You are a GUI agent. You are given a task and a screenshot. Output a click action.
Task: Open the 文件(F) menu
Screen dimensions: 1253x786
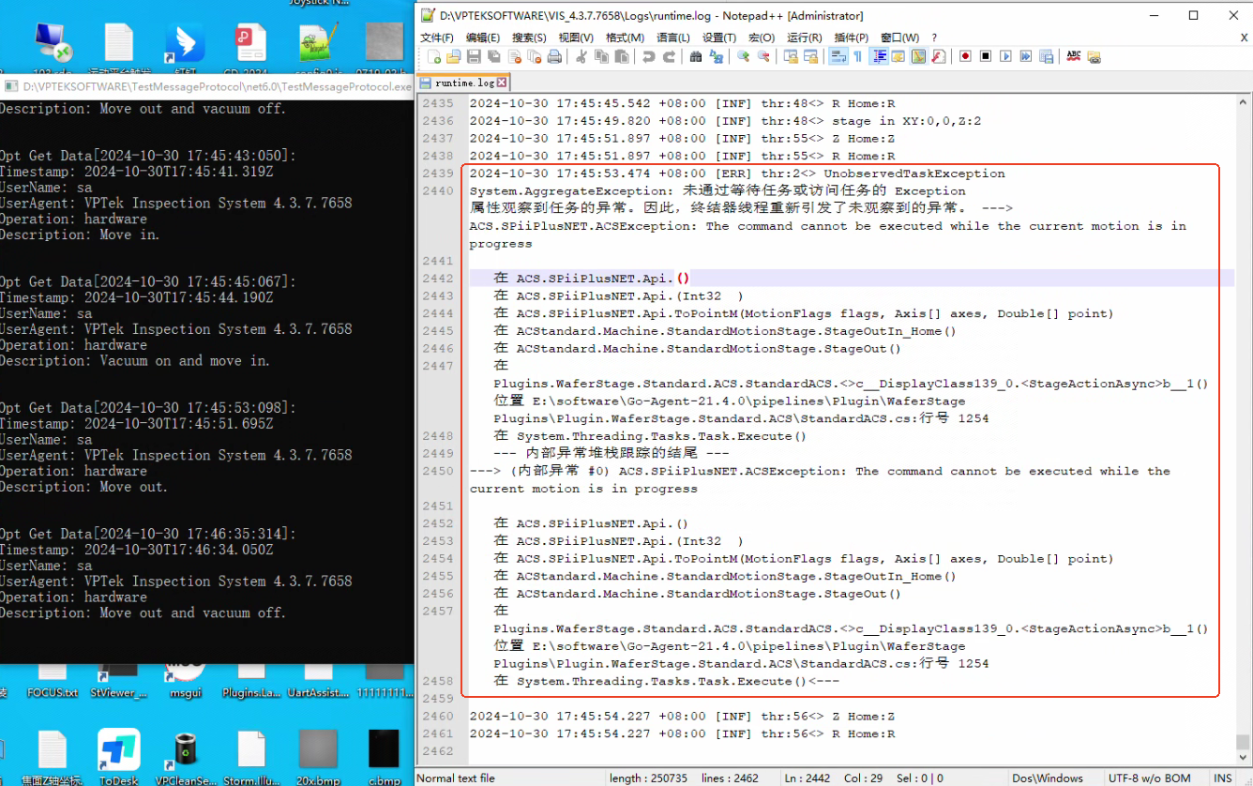[x=437, y=38]
